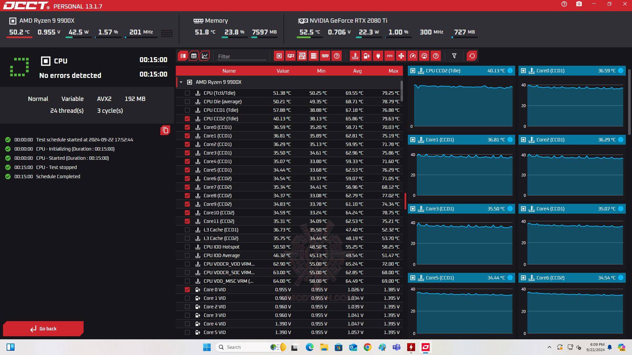Copy the test log to clipboard
632x355 pixels.
[165, 130]
